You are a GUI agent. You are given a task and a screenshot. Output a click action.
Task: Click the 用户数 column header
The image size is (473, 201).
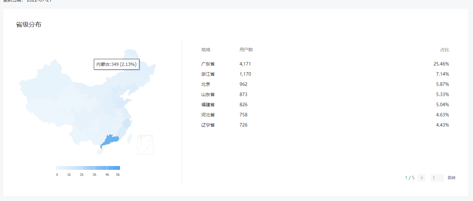[x=246, y=50]
